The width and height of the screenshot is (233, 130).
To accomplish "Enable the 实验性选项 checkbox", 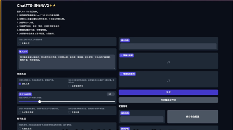I will pos(20,128).
